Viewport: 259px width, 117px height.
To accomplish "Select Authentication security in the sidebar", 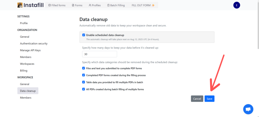I will (34, 43).
